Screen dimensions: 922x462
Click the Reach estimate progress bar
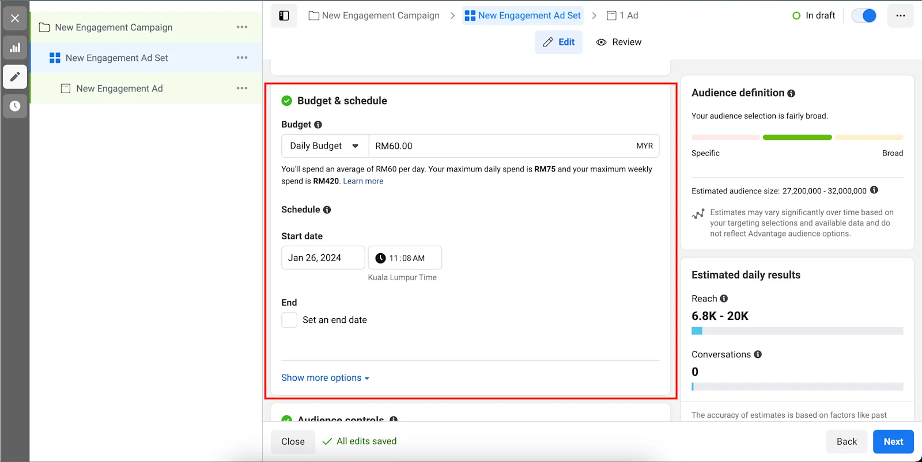[798, 331]
